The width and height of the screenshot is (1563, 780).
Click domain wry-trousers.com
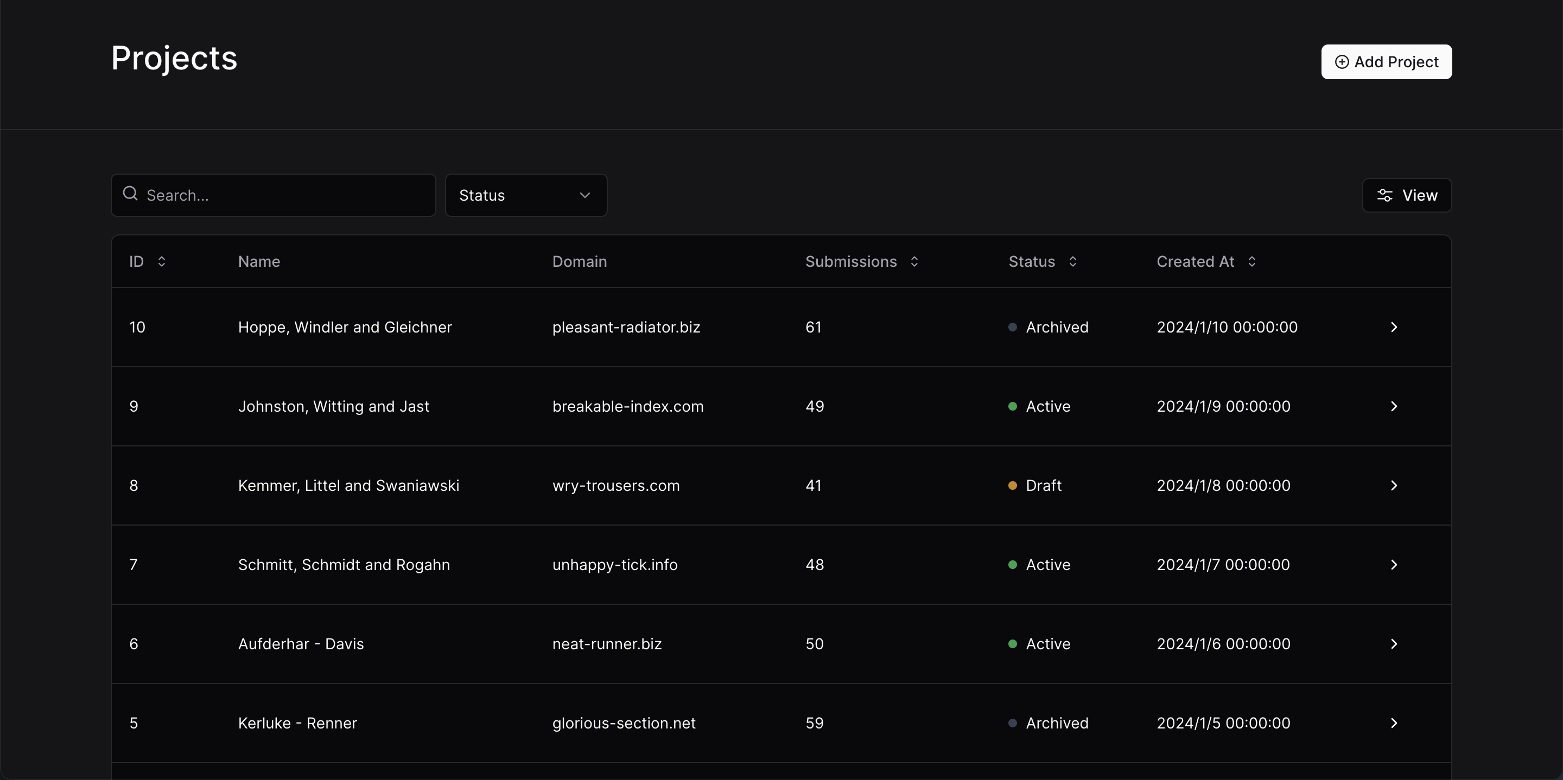click(616, 486)
